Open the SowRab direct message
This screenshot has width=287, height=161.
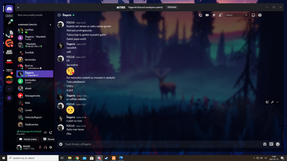point(29,53)
